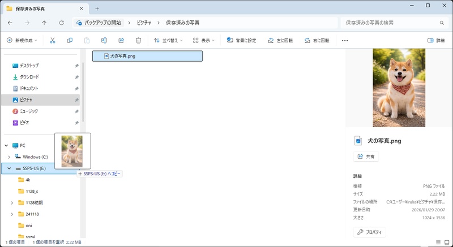The height and width of the screenshot is (247, 453).
Task: Click the Rename icon in toolbar
Action: point(104,41)
